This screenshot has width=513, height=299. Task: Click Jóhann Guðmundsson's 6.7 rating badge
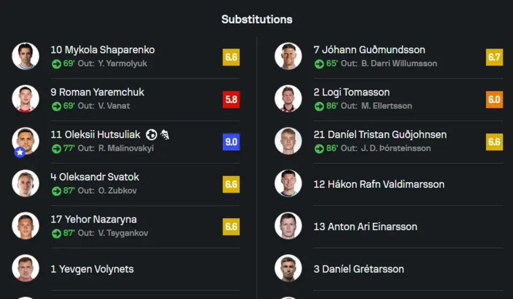[x=494, y=57]
